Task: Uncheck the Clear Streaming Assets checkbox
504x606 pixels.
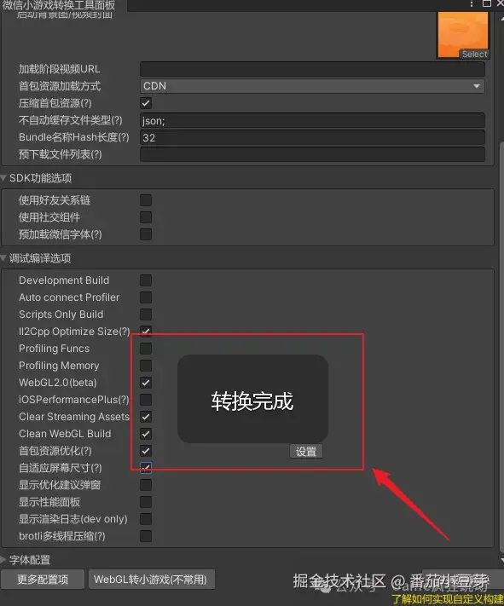Action: (146, 417)
